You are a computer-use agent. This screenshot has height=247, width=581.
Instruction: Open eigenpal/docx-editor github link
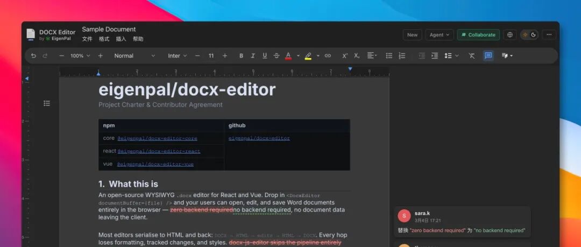(259, 138)
